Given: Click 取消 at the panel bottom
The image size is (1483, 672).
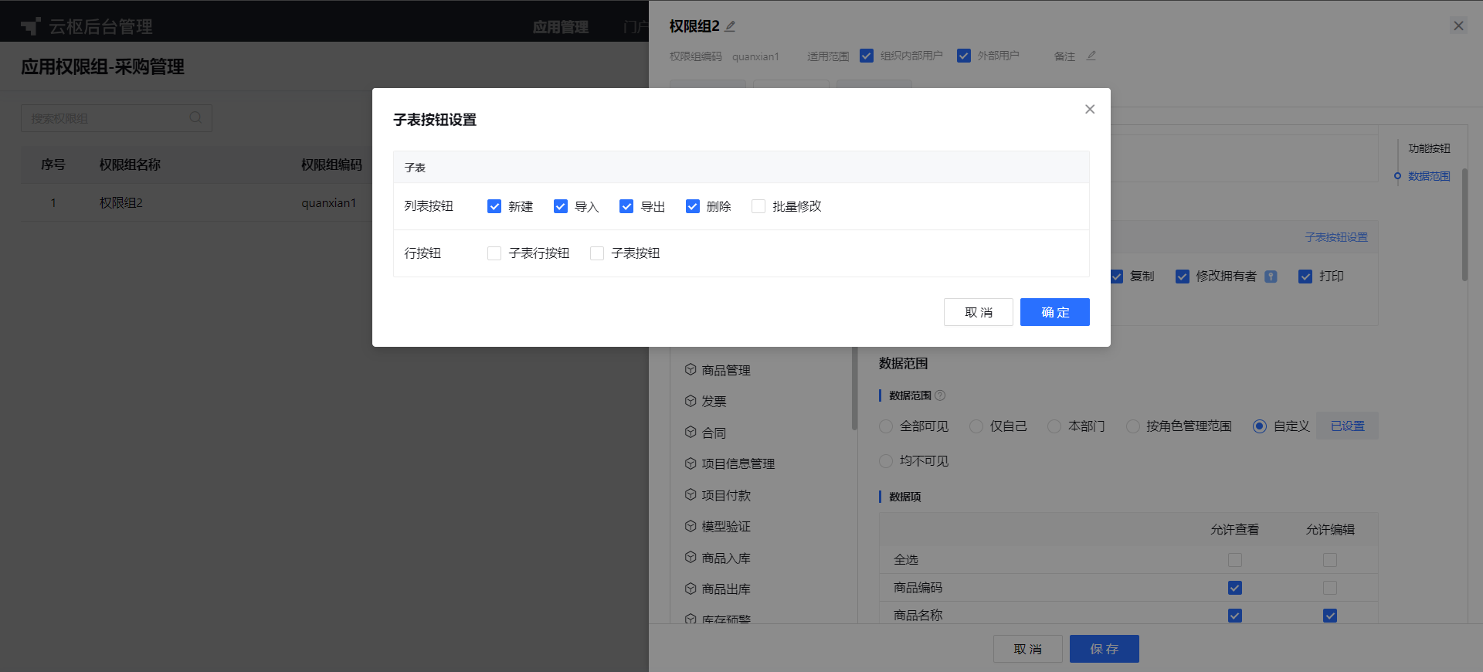Looking at the screenshot, I should (1028, 649).
